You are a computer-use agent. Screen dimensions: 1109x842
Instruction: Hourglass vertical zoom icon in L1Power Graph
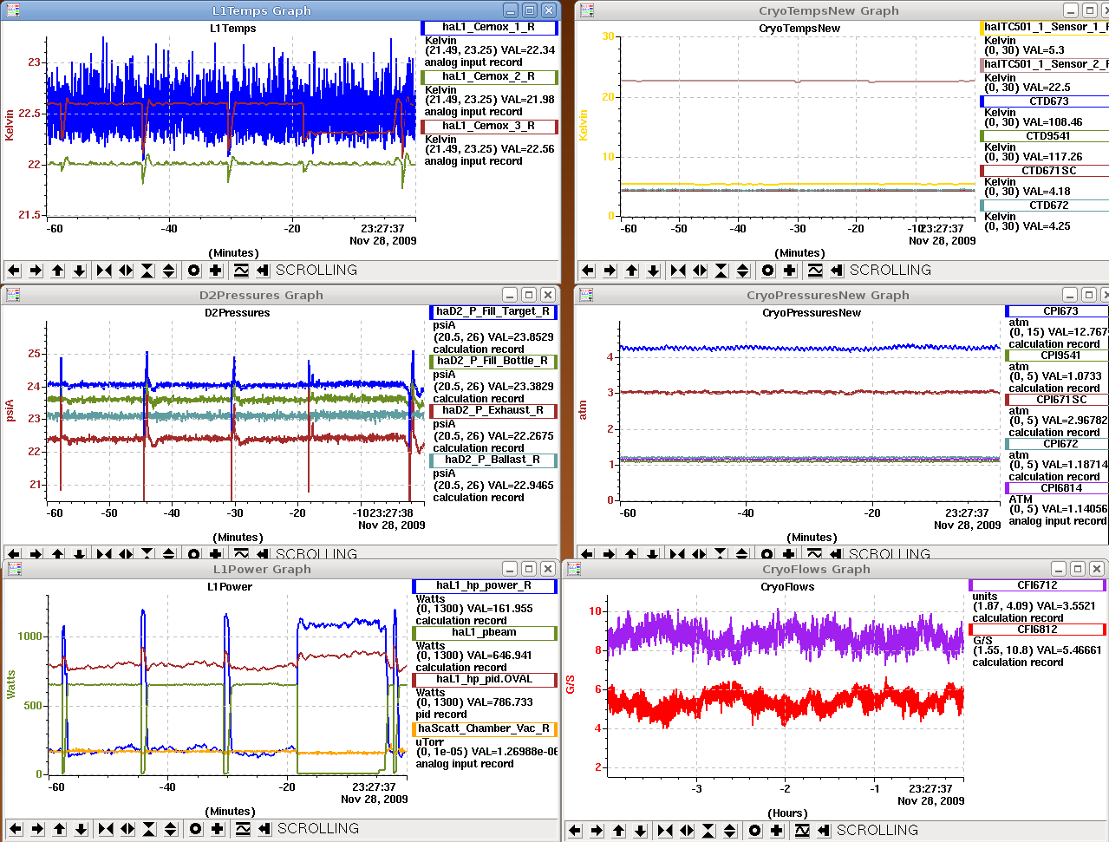click(149, 829)
